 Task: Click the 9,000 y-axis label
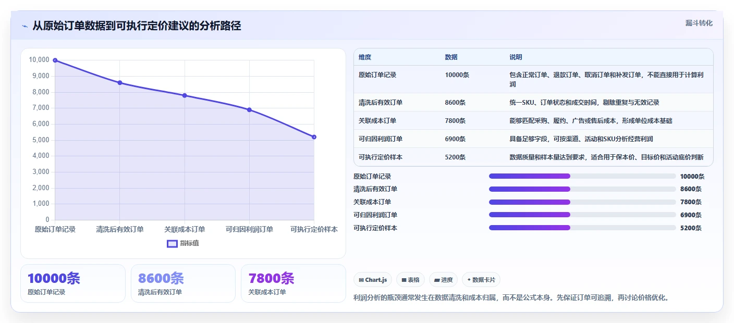coord(40,76)
